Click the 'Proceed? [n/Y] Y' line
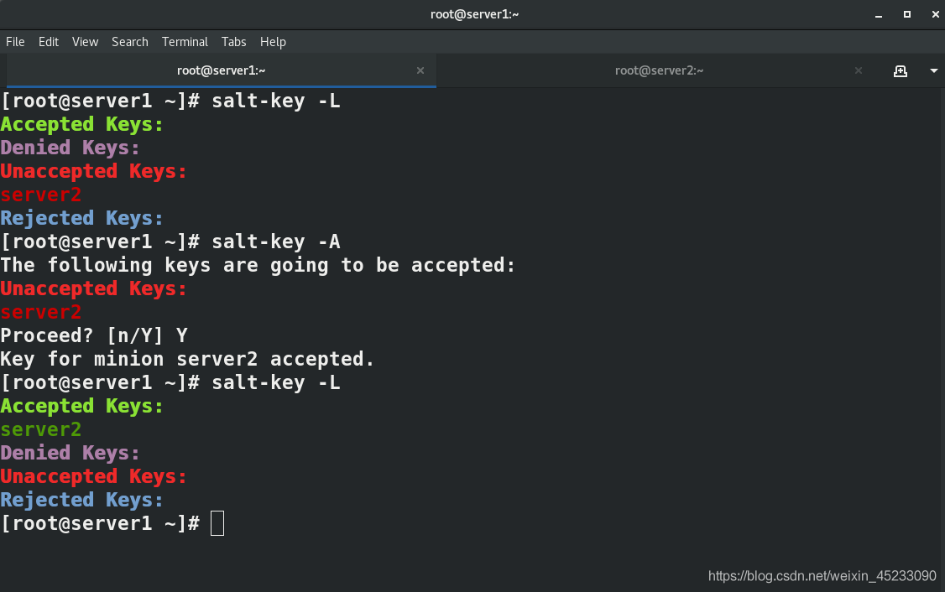Viewport: 945px width, 592px height. pos(94,335)
